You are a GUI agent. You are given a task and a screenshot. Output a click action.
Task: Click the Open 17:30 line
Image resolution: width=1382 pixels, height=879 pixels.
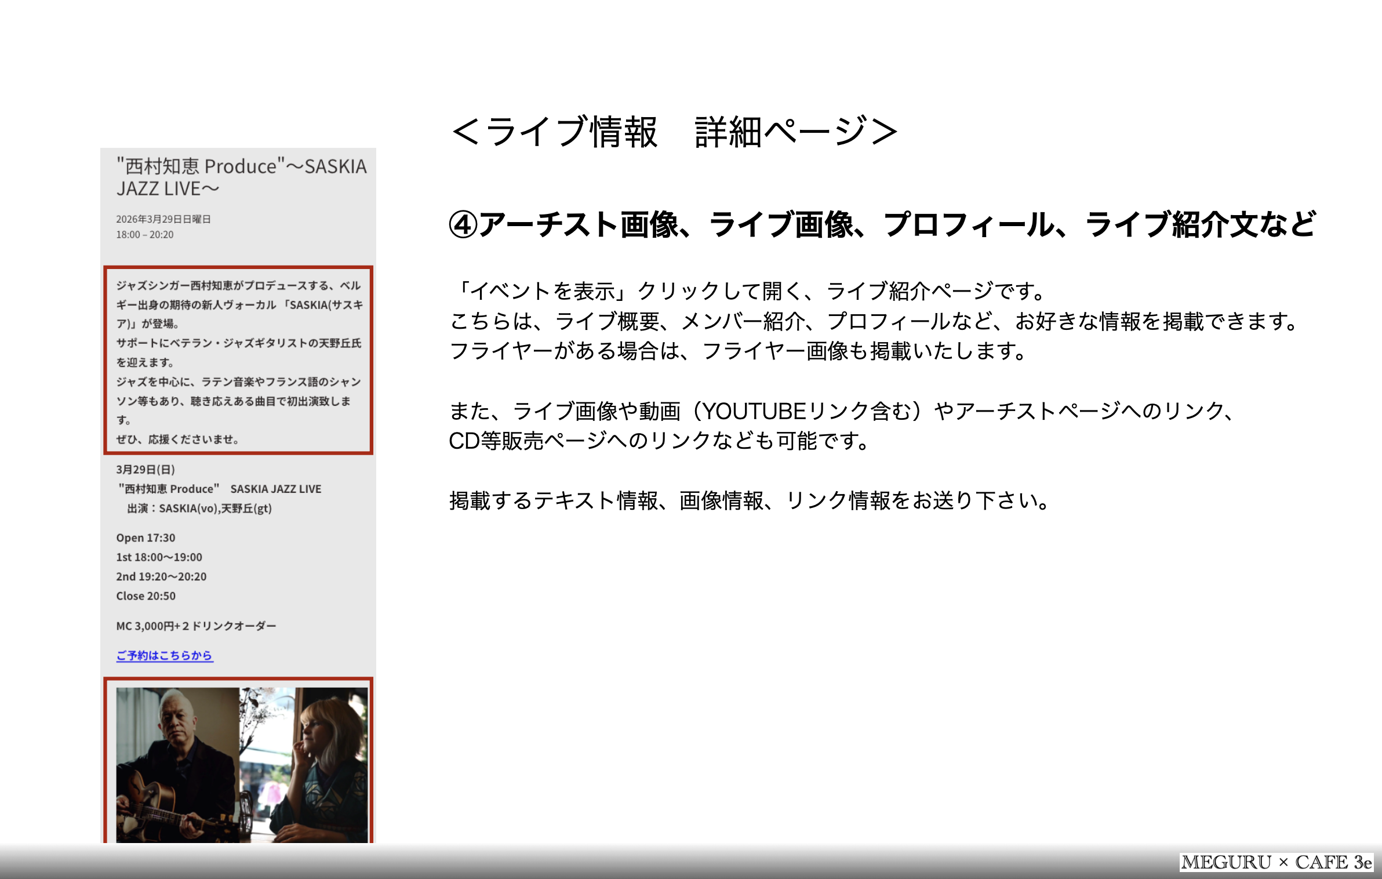click(x=146, y=538)
